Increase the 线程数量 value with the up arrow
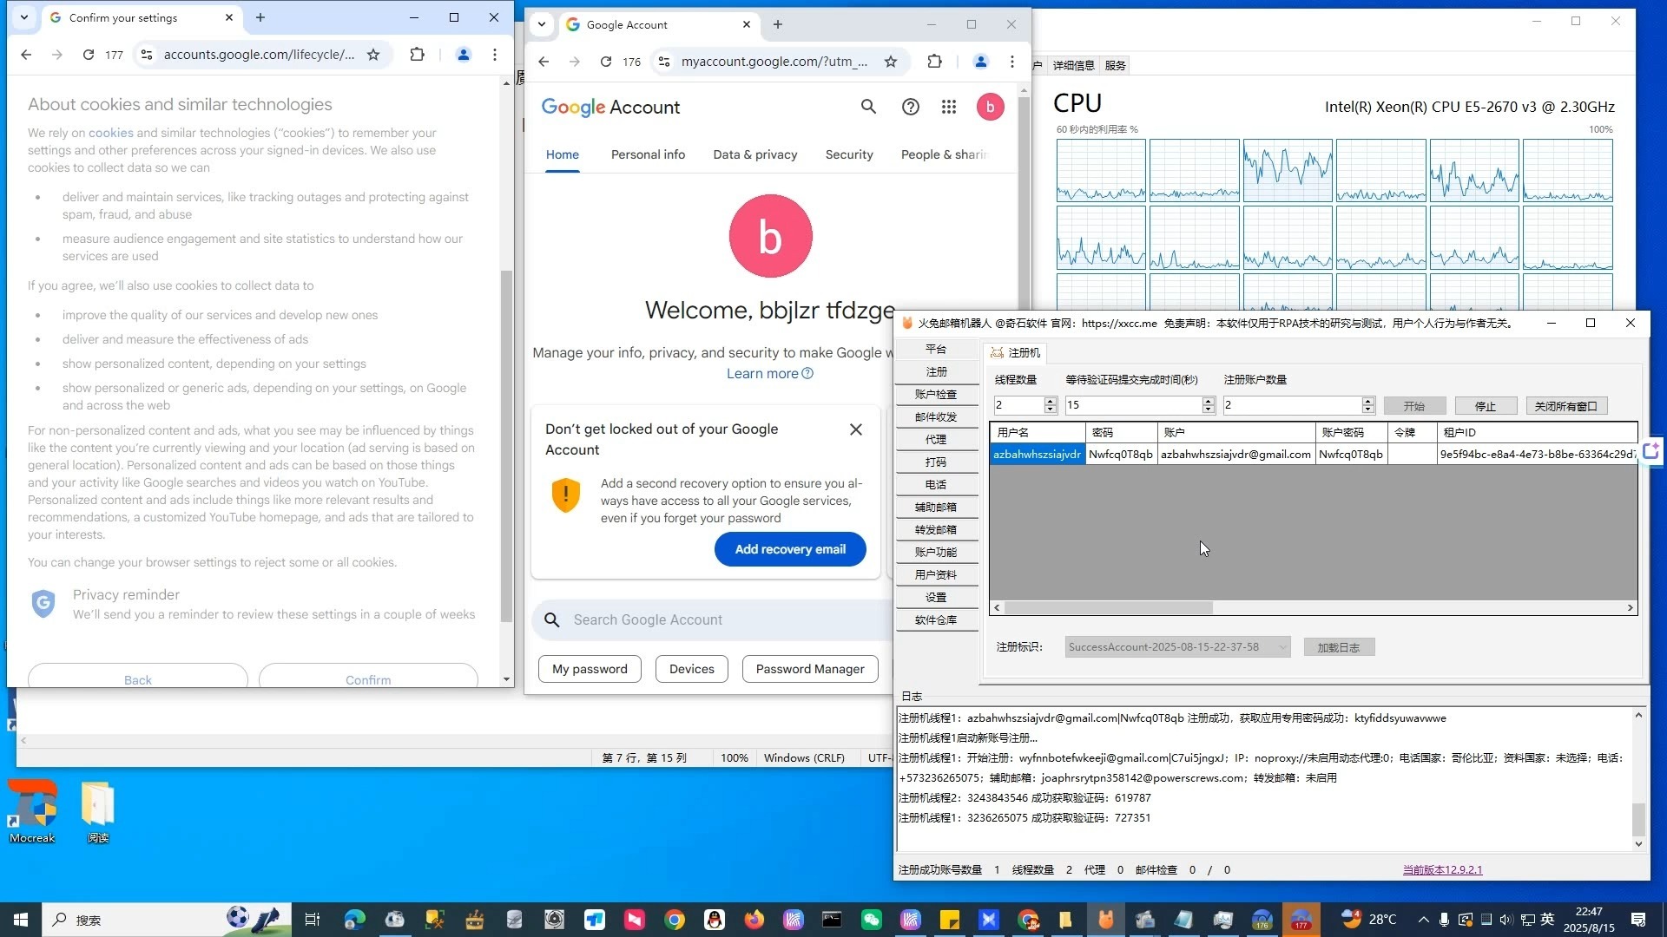The image size is (1667, 937). (1050, 402)
